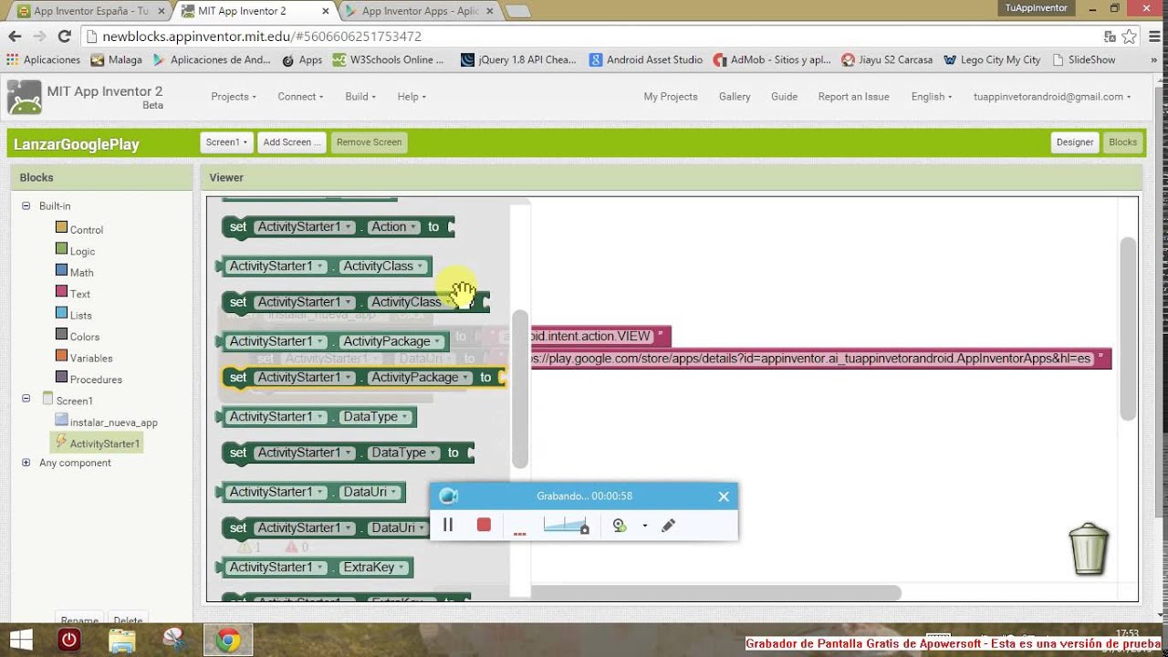The width and height of the screenshot is (1168, 657).
Task: Switch to the Designer view
Action: coord(1075,142)
